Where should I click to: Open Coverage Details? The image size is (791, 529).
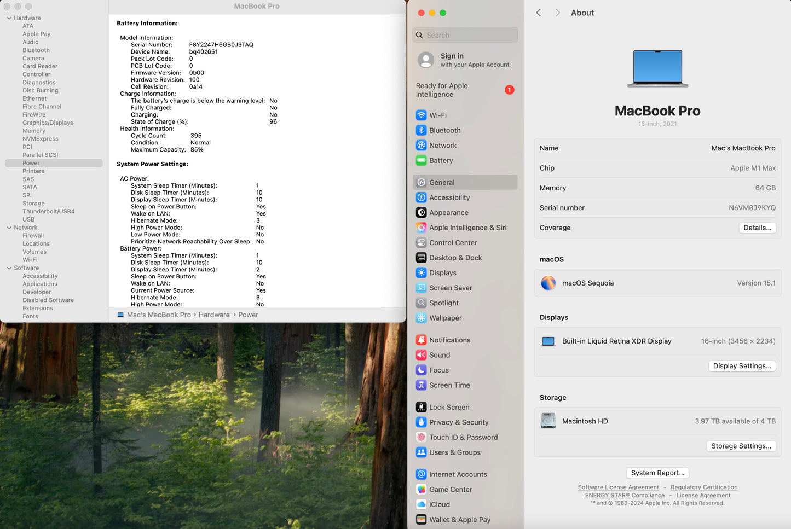[x=757, y=228]
